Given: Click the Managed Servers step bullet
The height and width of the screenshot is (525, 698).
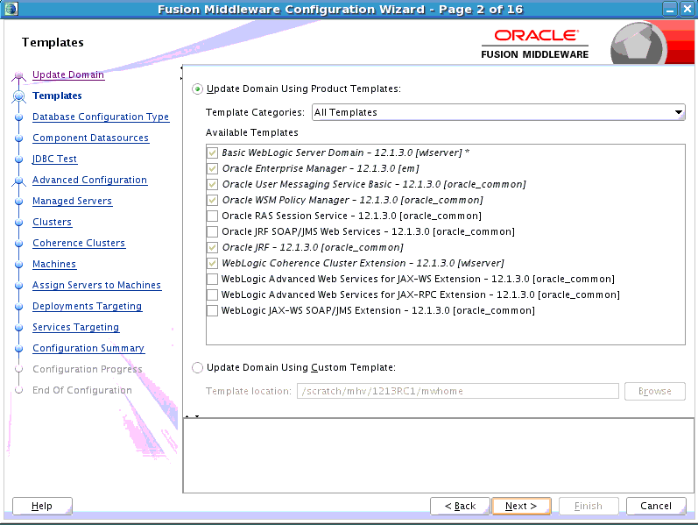Looking at the screenshot, I should click(x=18, y=202).
